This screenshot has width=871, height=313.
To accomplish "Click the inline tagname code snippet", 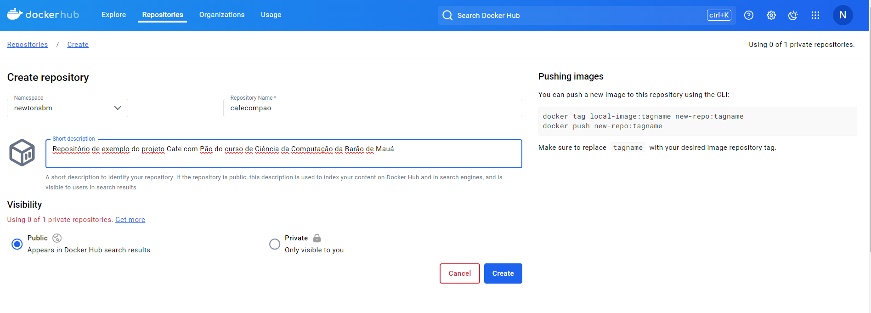I will [628, 148].
